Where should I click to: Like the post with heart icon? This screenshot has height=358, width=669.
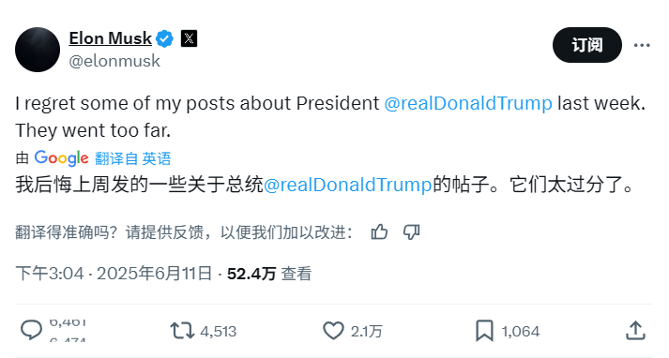333,331
